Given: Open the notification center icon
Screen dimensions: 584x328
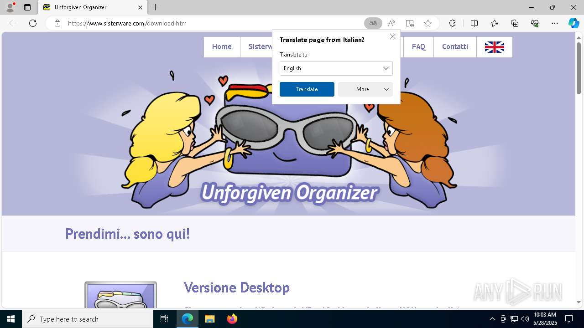Looking at the screenshot, I should point(569,319).
